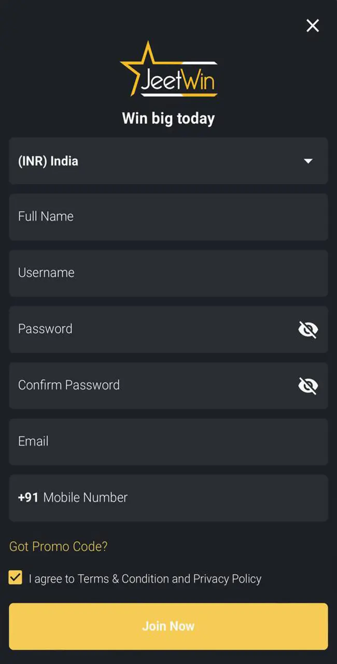Focus the Full Name input field

tap(168, 216)
